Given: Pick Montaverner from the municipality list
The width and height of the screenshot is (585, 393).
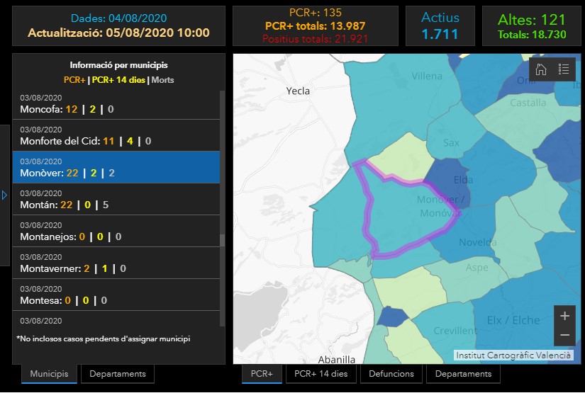Looking at the screenshot, I should [116, 263].
